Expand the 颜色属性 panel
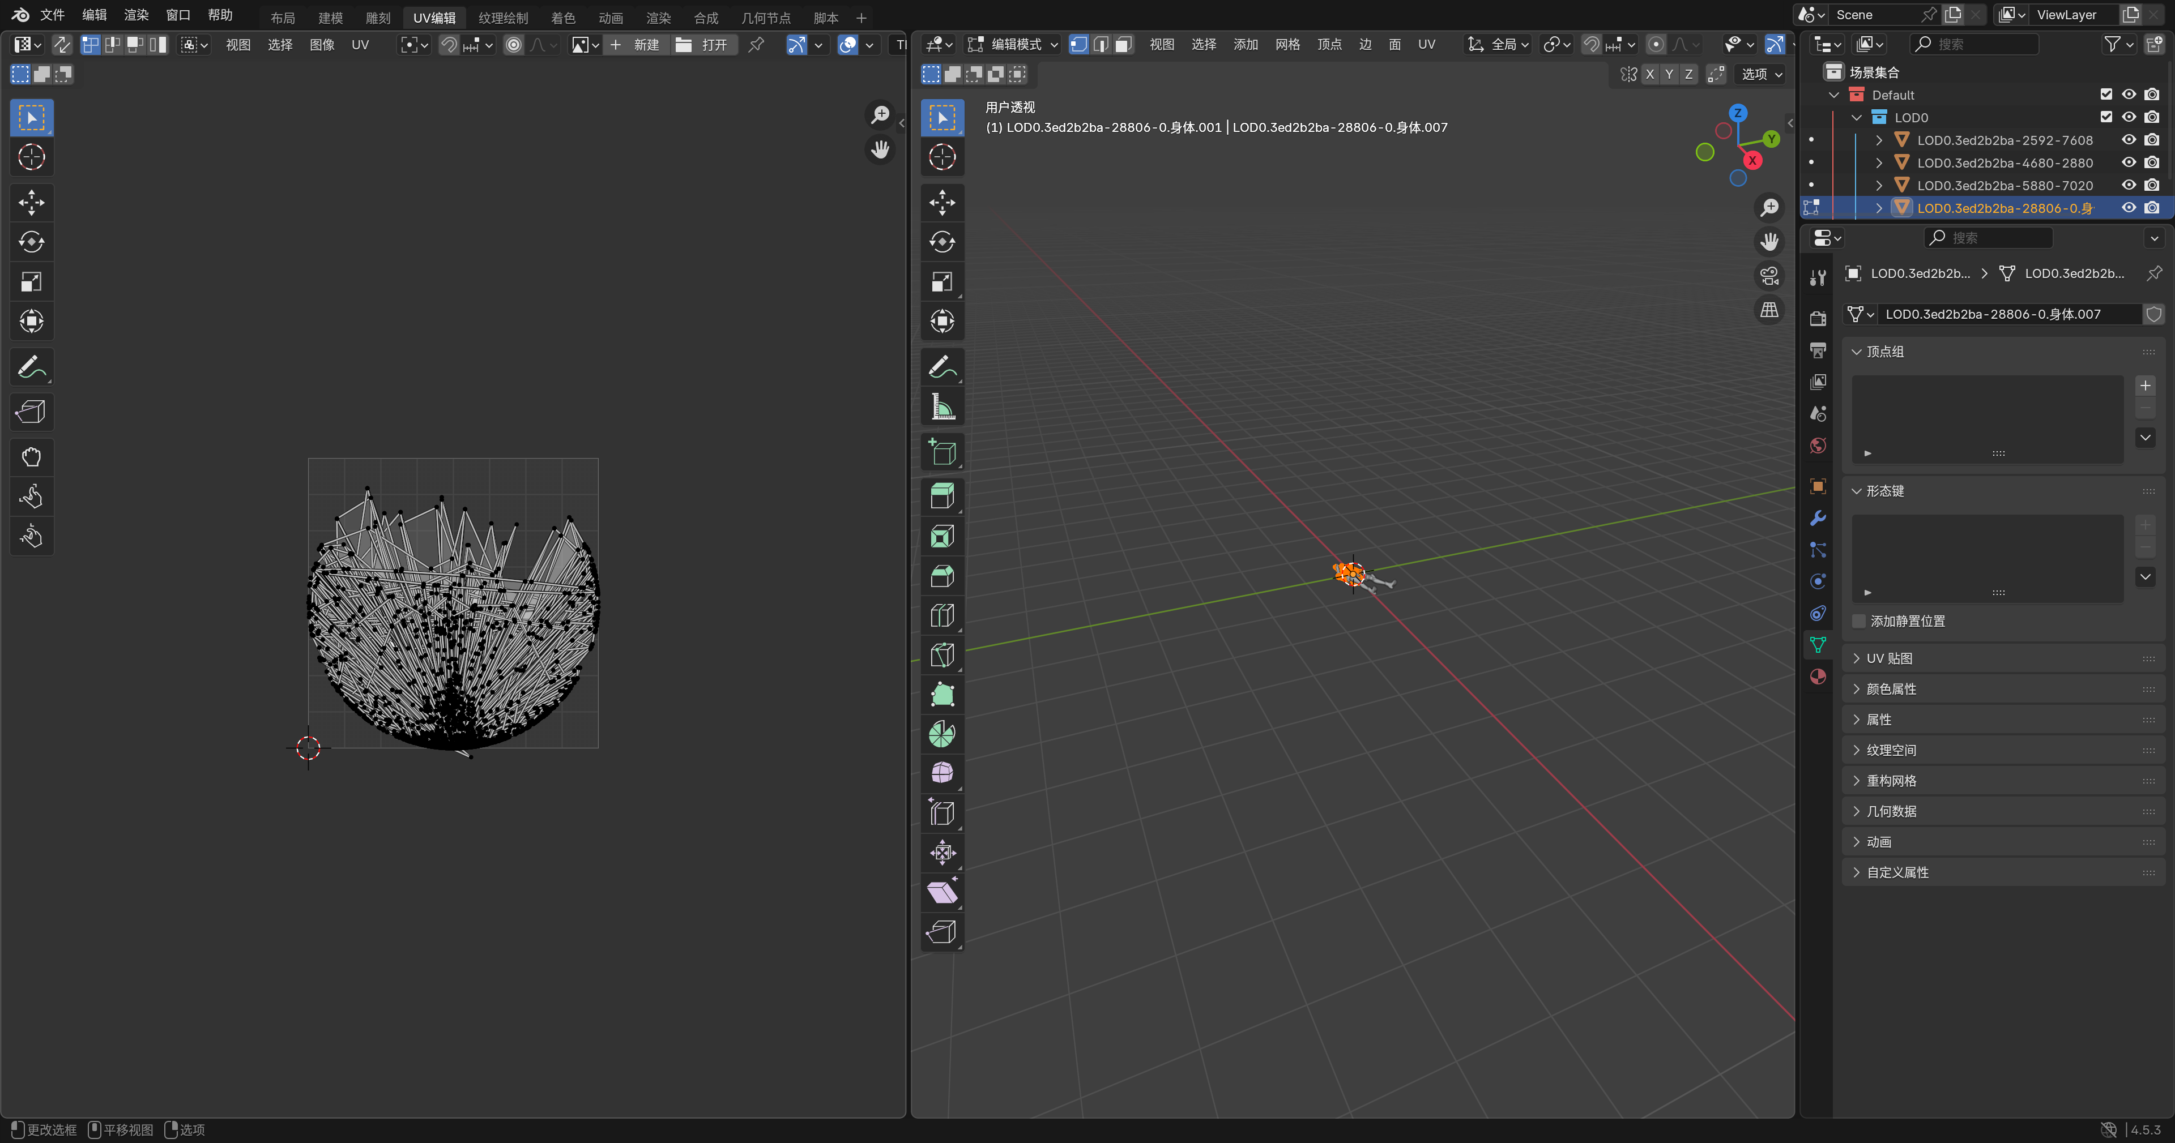Image resolution: width=2175 pixels, height=1143 pixels. pyautogui.click(x=1857, y=689)
